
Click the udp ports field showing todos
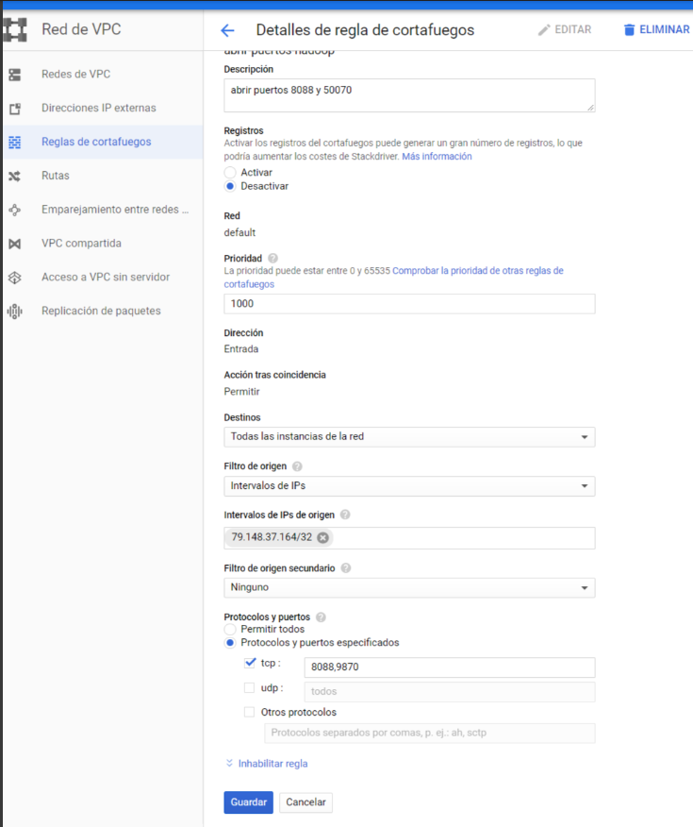point(450,692)
